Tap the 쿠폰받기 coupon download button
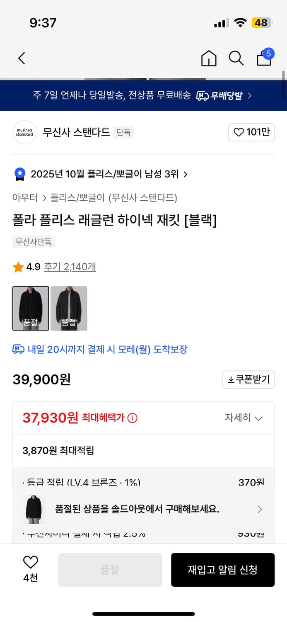The height and width of the screenshot is (622, 287). [x=248, y=379]
